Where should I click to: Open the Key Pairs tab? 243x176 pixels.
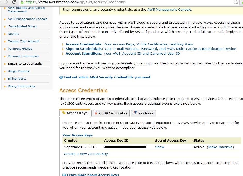145,113
